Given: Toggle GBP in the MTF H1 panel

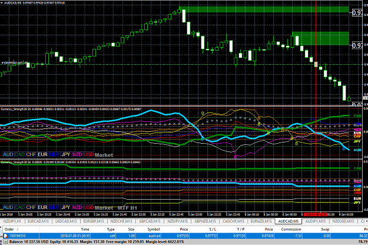Looking at the screenshot, I should click(54, 207).
